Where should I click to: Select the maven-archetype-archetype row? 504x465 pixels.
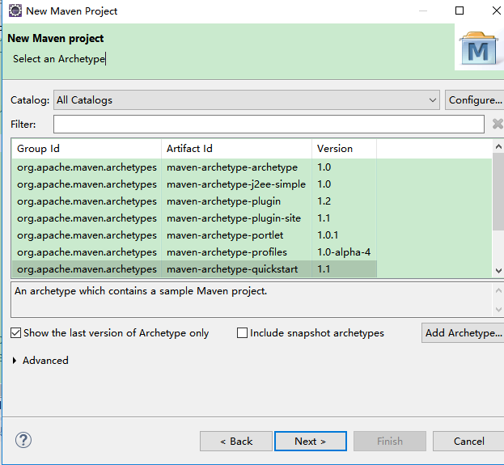194,167
